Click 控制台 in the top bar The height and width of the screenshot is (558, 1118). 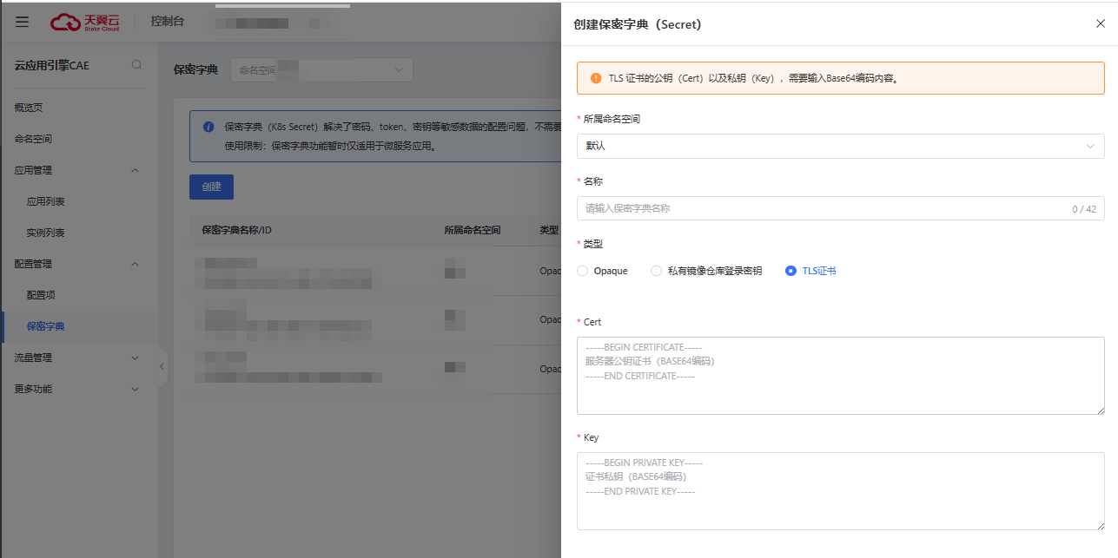[x=167, y=22]
